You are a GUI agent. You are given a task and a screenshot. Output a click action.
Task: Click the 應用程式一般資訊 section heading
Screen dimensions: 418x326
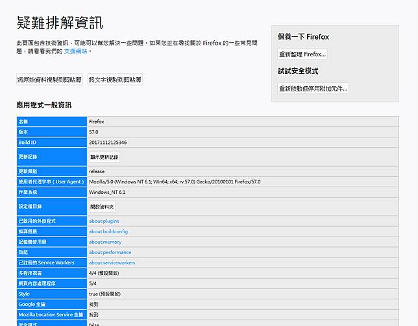pos(44,105)
